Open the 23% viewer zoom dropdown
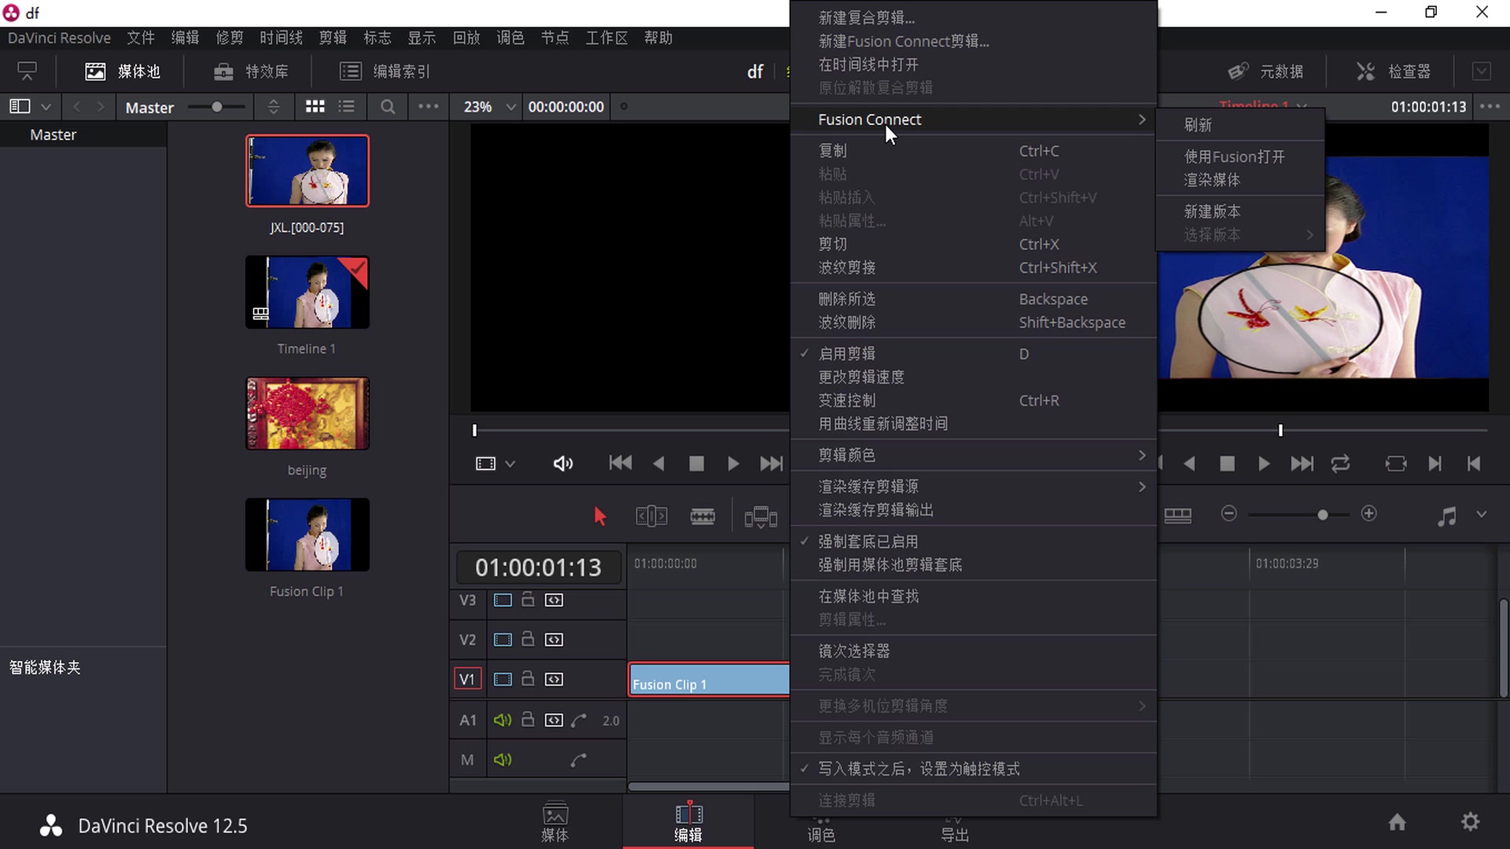 (x=486, y=107)
